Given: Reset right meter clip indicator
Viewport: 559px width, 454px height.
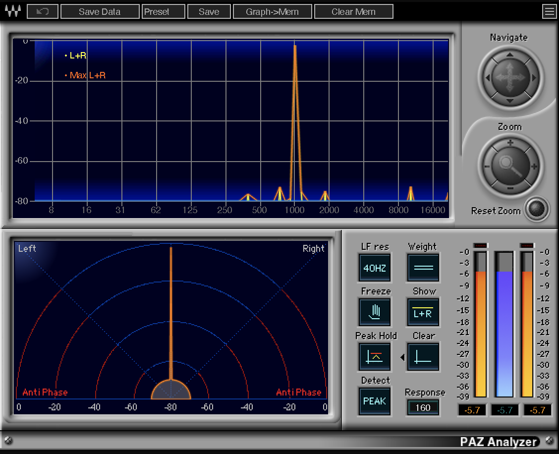Looking at the screenshot, I should click(527, 245).
